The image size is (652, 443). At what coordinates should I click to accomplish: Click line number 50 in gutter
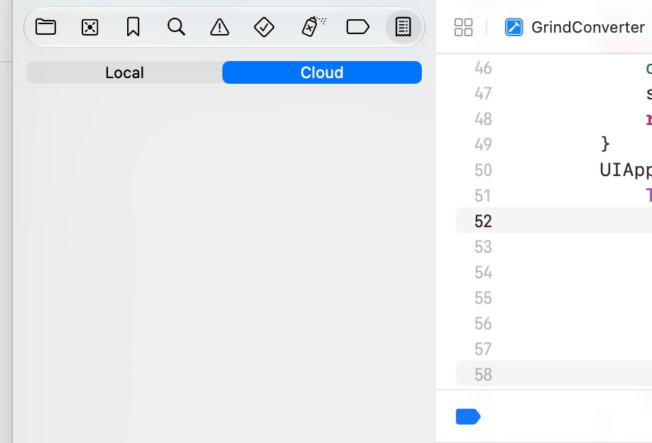point(483,170)
